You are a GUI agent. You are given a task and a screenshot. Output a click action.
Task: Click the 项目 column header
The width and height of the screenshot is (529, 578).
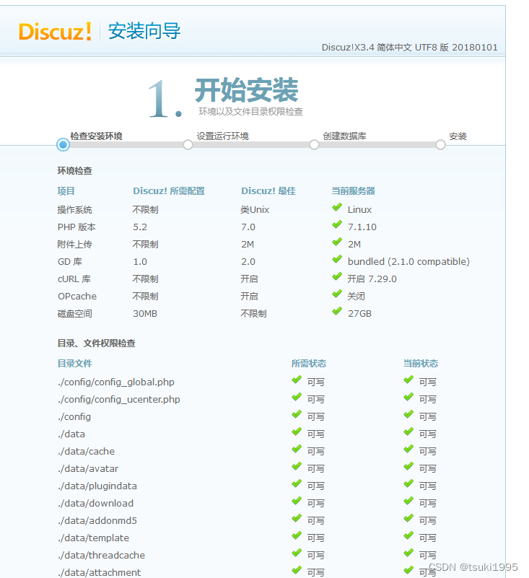click(66, 191)
